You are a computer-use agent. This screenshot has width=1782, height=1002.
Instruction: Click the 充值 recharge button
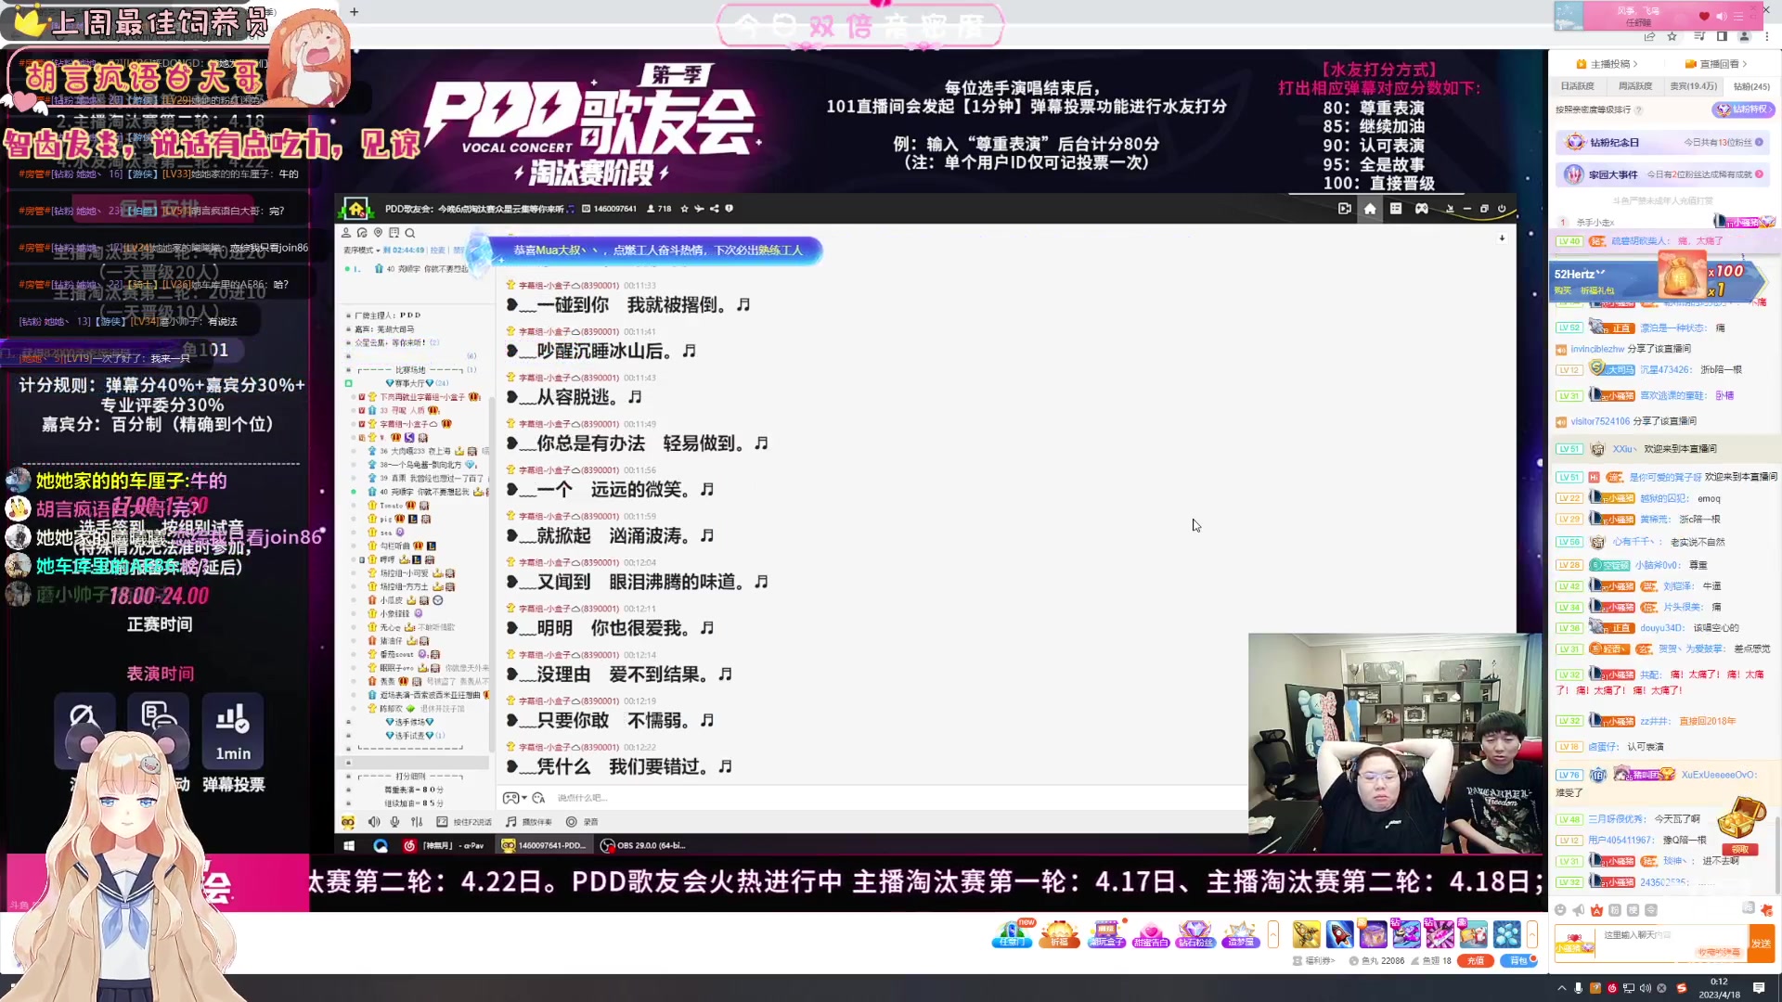point(1475,961)
